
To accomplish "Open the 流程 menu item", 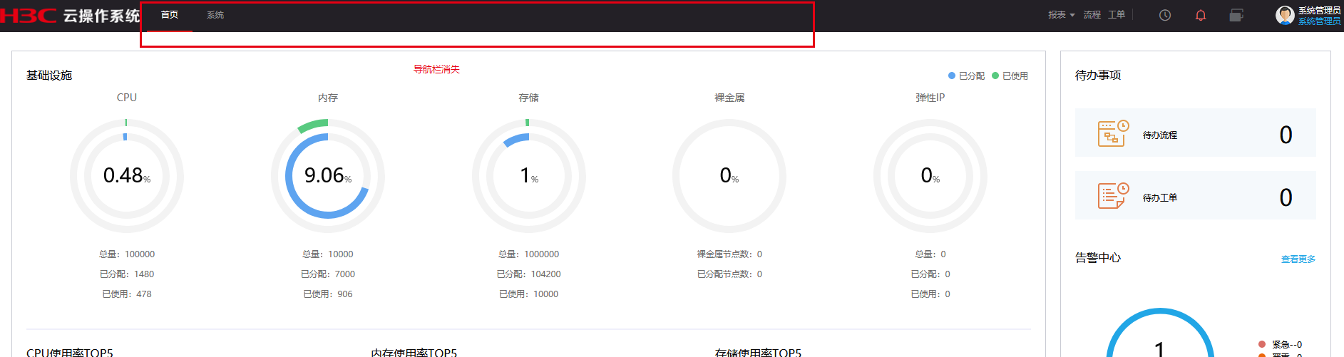I will pyautogui.click(x=1092, y=15).
